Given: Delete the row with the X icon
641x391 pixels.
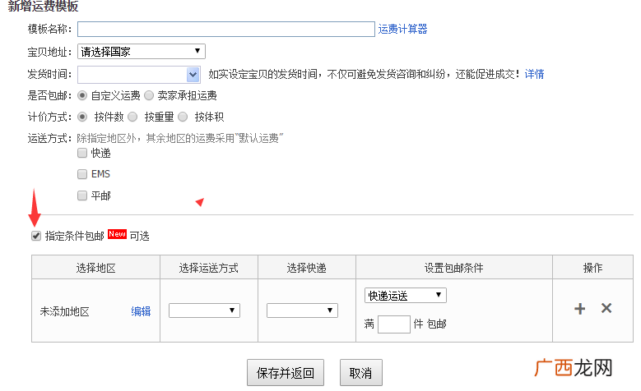Looking at the screenshot, I should click(x=606, y=308).
